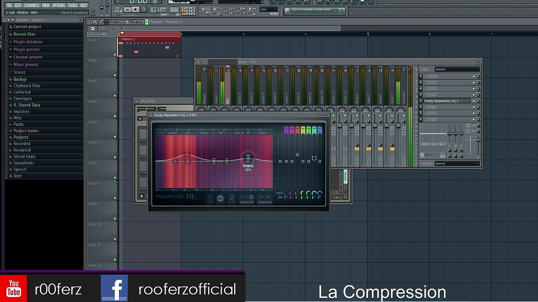The width and height of the screenshot is (538, 302).
Task: Click the purple band 1 type token
Action: coord(286,130)
